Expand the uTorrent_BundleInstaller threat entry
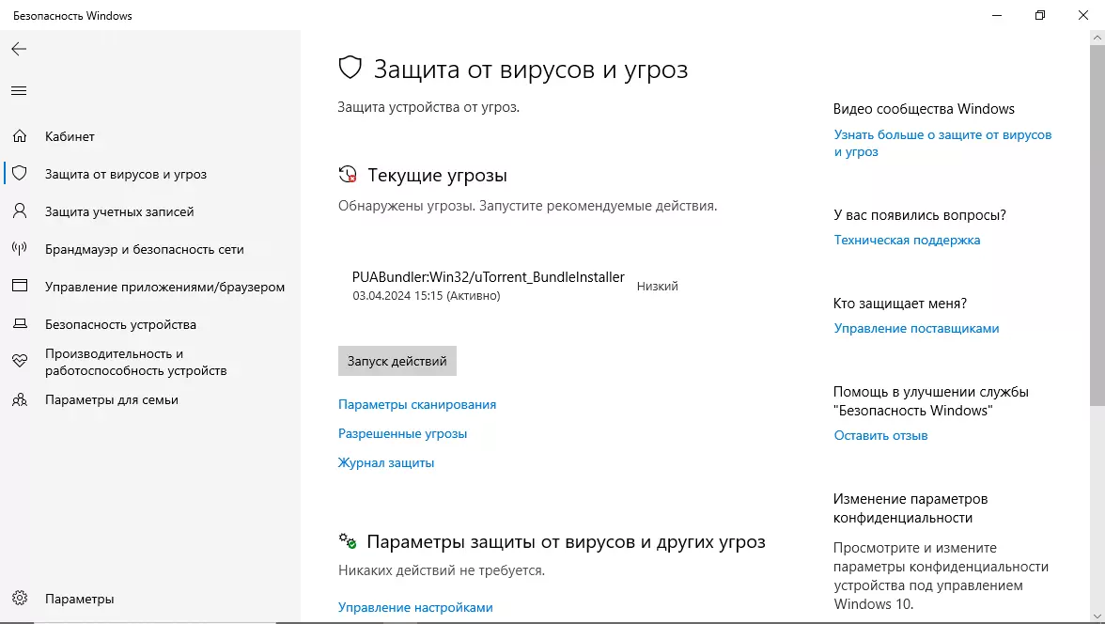 [488, 285]
